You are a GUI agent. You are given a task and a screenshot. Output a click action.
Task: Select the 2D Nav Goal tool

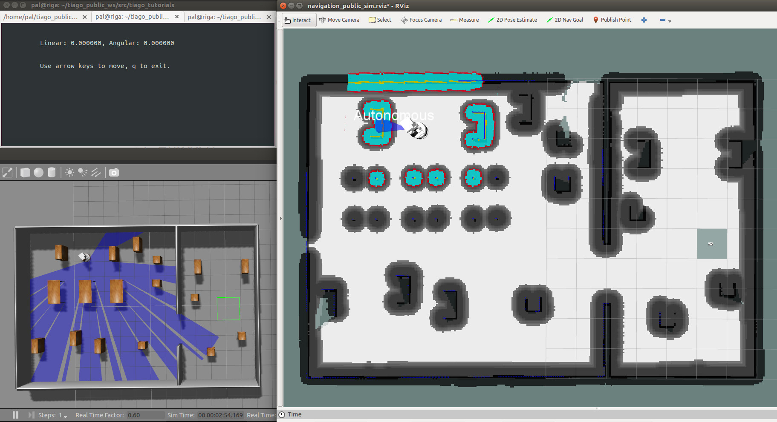(565, 20)
